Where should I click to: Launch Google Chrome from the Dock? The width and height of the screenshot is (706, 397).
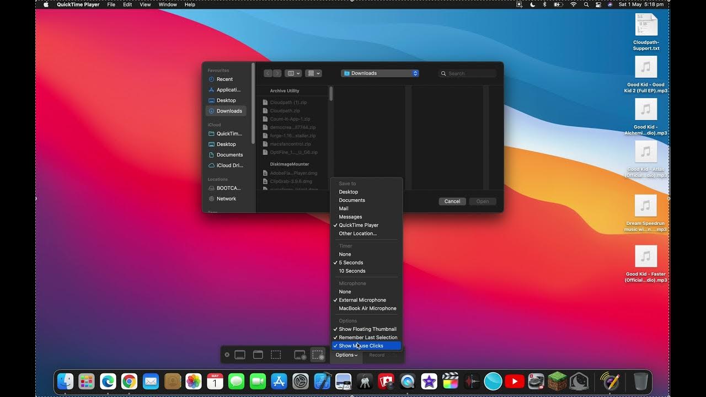130,381
